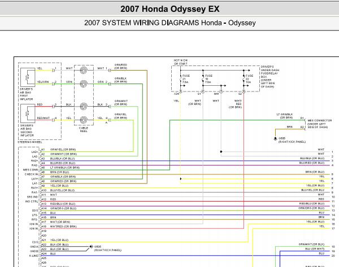Select the 'GRN/RED (OR BRN)' label near cable reel
The width and height of the screenshot is (339, 267).
pos(121,66)
